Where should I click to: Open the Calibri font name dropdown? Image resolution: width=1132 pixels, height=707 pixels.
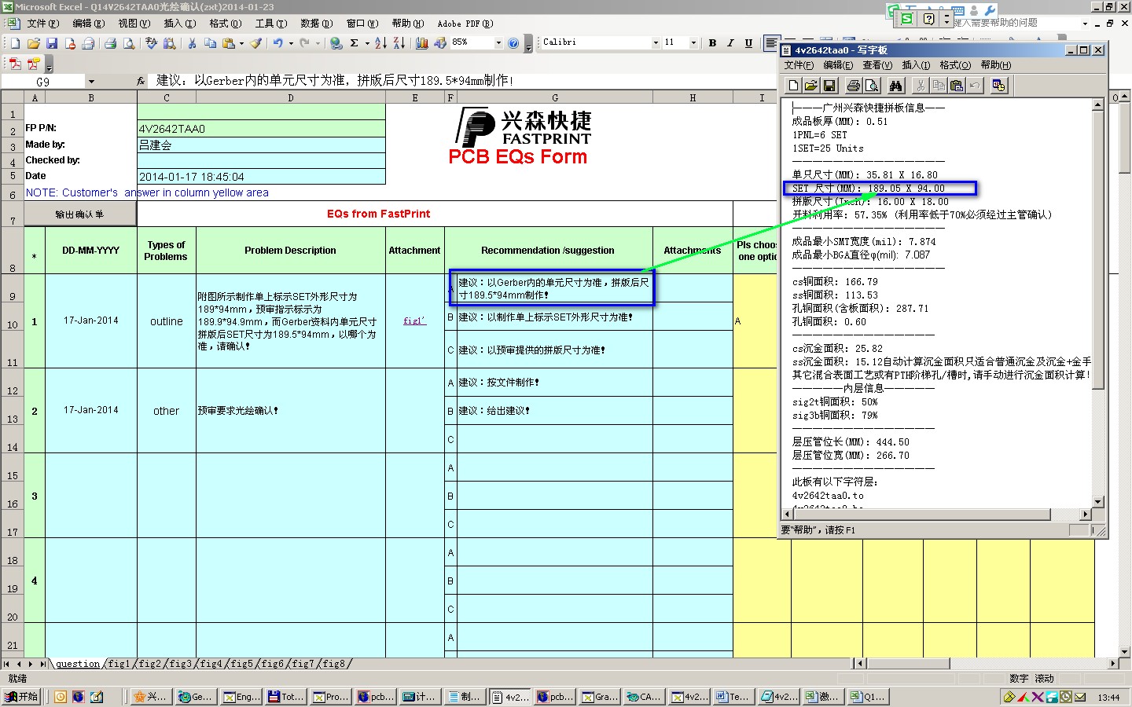click(x=656, y=43)
